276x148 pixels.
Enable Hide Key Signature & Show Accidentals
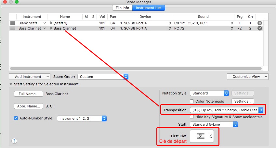[x=192, y=117]
